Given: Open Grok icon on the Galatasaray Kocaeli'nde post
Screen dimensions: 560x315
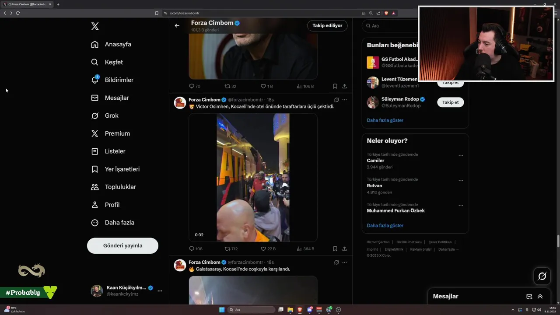Looking at the screenshot, I should click(x=336, y=262).
